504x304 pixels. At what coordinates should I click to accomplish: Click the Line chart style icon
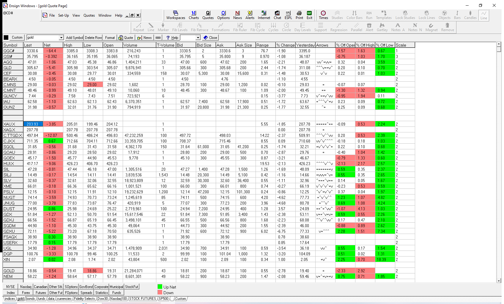point(484,15)
